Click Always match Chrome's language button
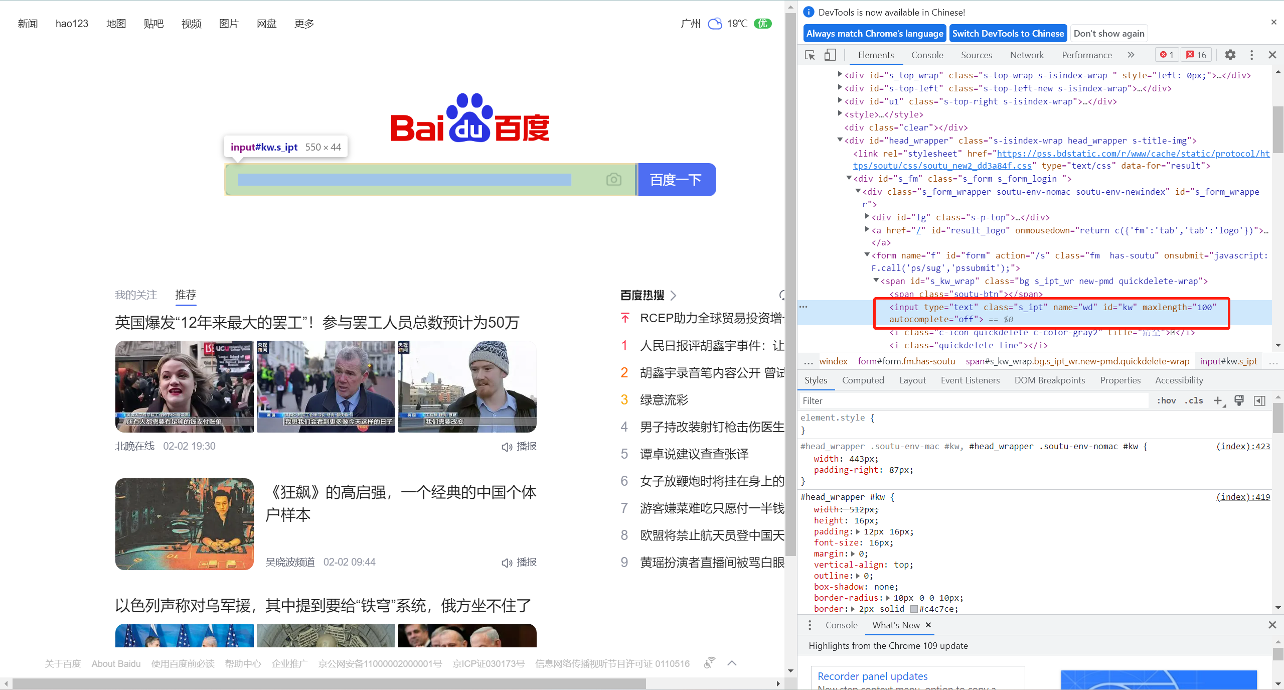This screenshot has height=690, width=1284. (x=874, y=34)
